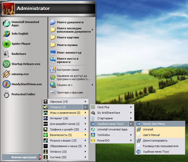
Task: Click Всички програми button
Action: (x=22, y=157)
